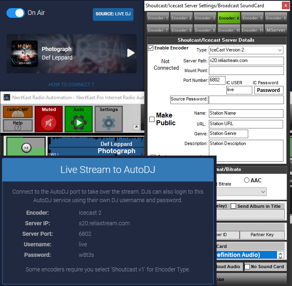Open Settings via the gear icon
Viewport: 292px width, 286px height.
(108, 122)
